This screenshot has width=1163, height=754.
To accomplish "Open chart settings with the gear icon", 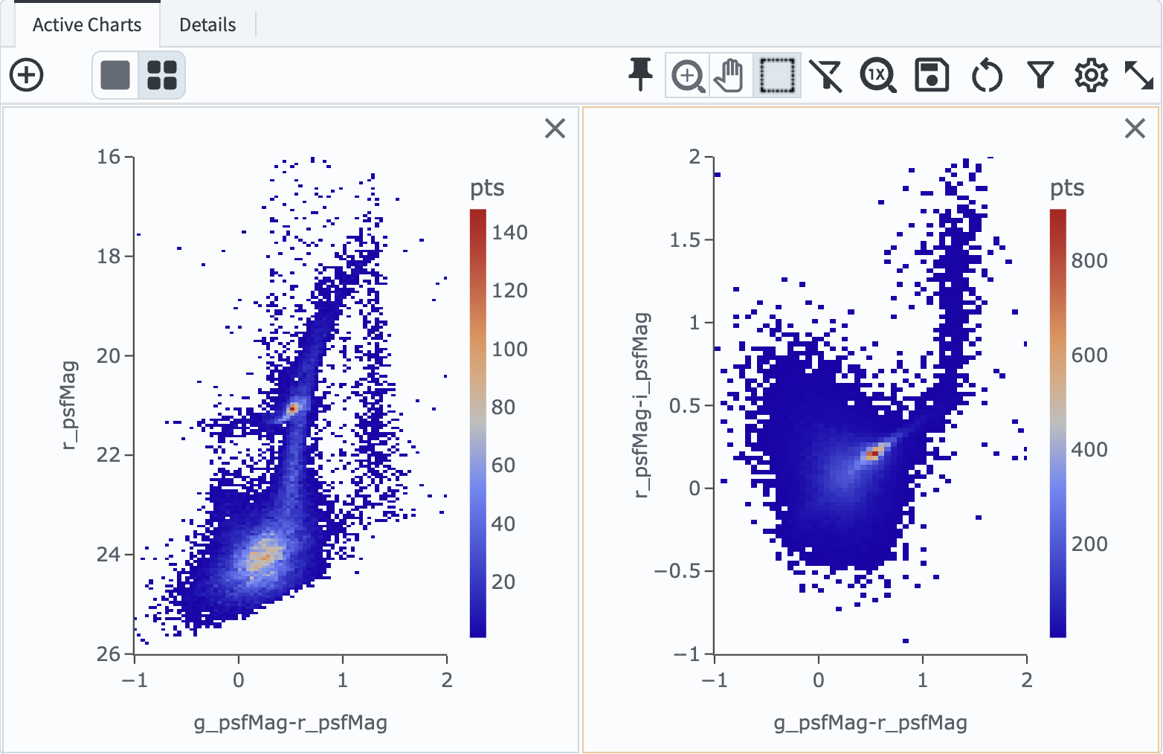I will (x=1091, y=74).
